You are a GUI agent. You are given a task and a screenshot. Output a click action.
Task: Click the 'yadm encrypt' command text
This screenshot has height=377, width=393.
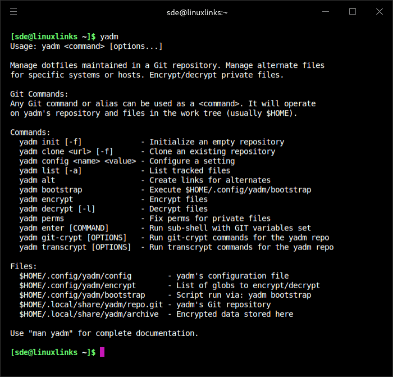(x=46, y=199)
